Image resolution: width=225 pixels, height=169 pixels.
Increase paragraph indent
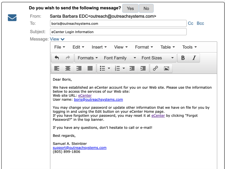(x=143, y=68)
